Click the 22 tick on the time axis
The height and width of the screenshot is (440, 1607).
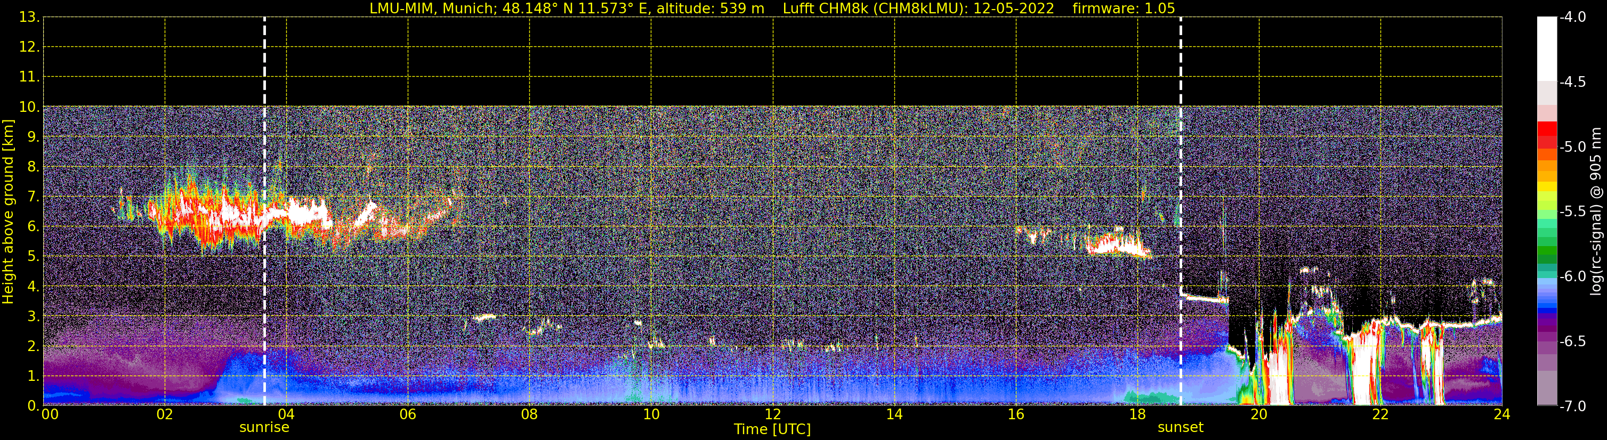pos(1380,414)
